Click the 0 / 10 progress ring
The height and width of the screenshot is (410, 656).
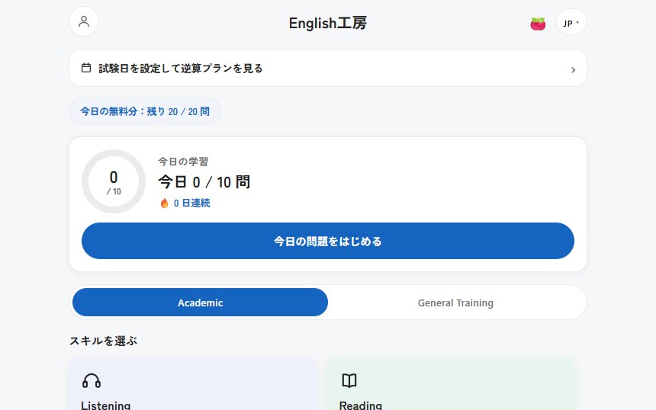point(114,181)
